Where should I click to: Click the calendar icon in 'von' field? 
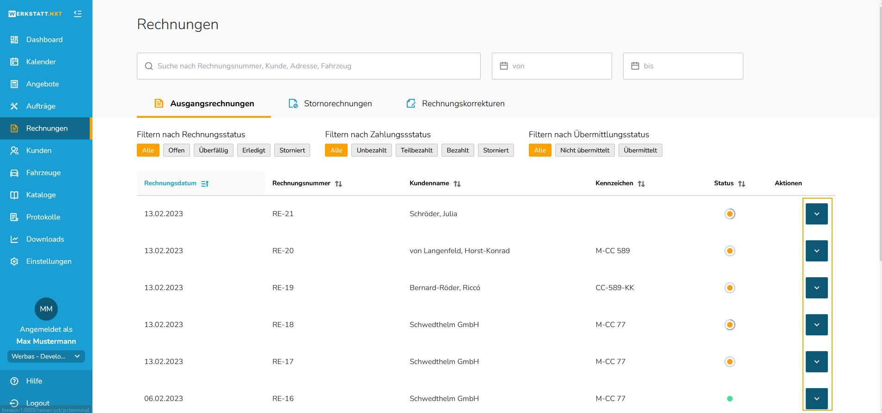(504, 66)
